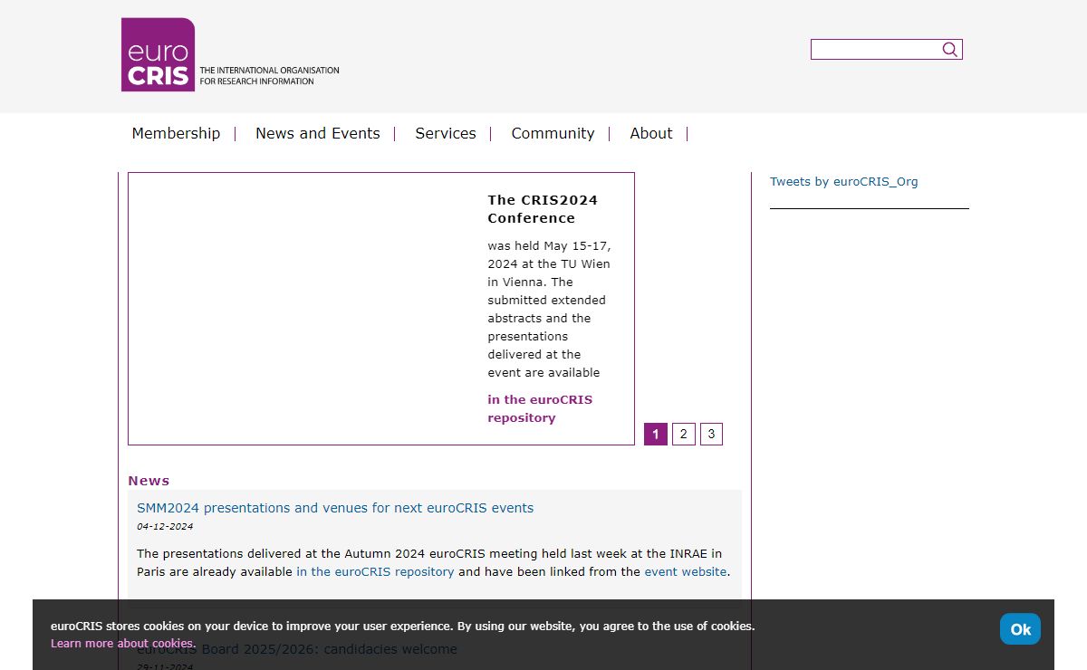This screenshot has height=670, width=1087.
Task: Open 'Learn more about cookies' link
Action: point(122,644)
